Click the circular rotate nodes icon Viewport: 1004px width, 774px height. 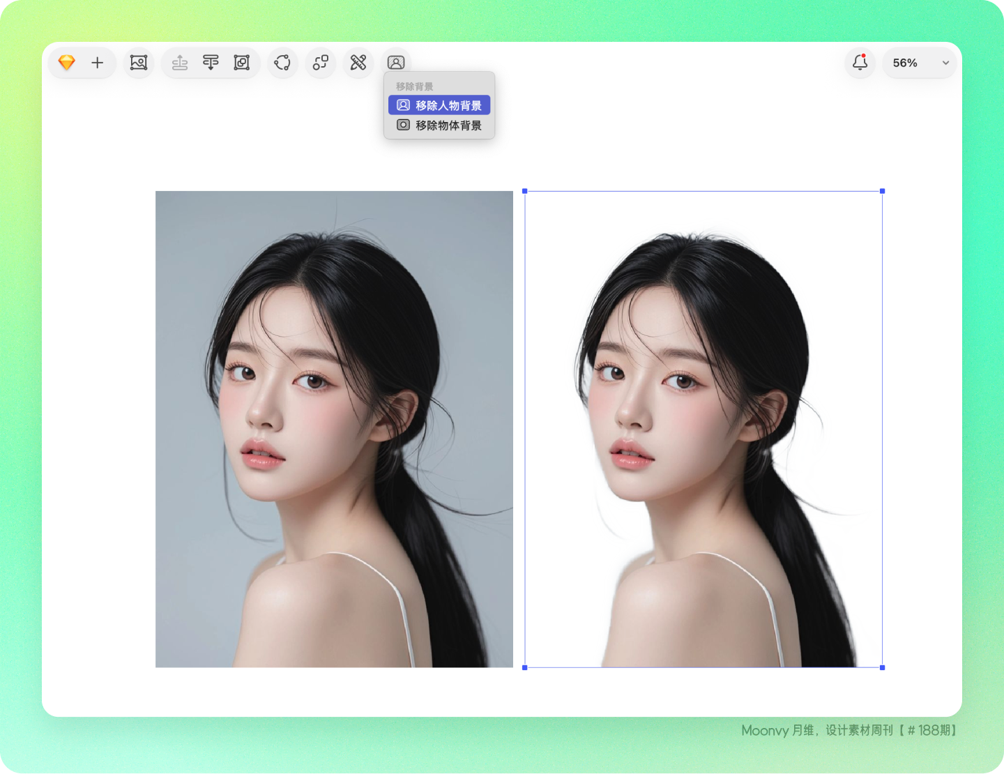(x=282, y=63)
